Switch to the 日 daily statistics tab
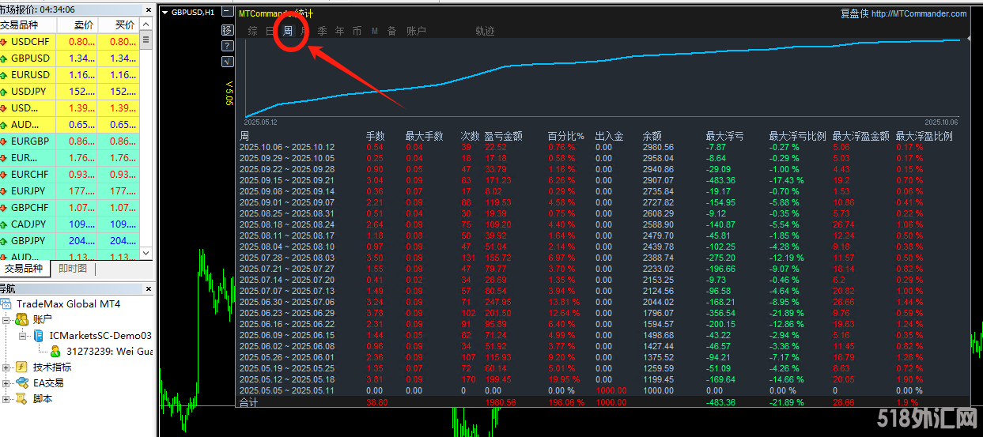The width and height of the screenshot is (983, 437). coord(270,31)
